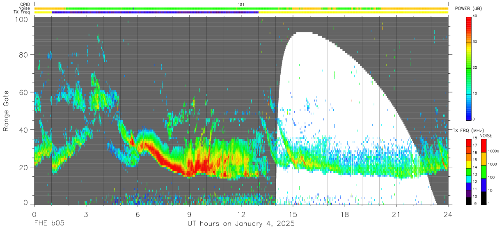
Task: Click the 18 tick on the UT hours axis
Action: coord(344,214)
